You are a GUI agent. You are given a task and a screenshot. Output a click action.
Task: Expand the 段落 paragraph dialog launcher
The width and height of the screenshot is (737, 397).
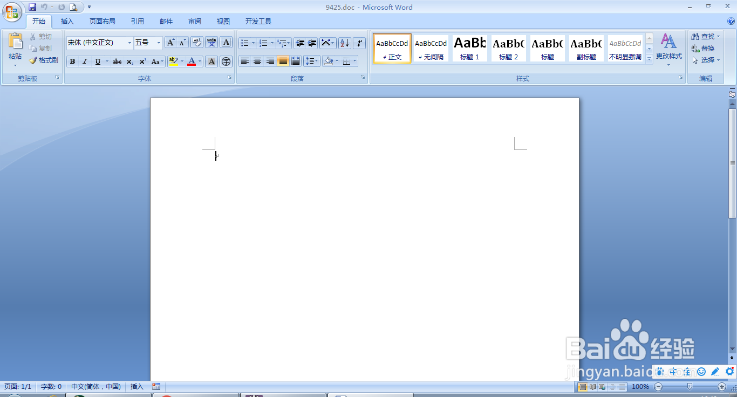(x=363, y=78)
